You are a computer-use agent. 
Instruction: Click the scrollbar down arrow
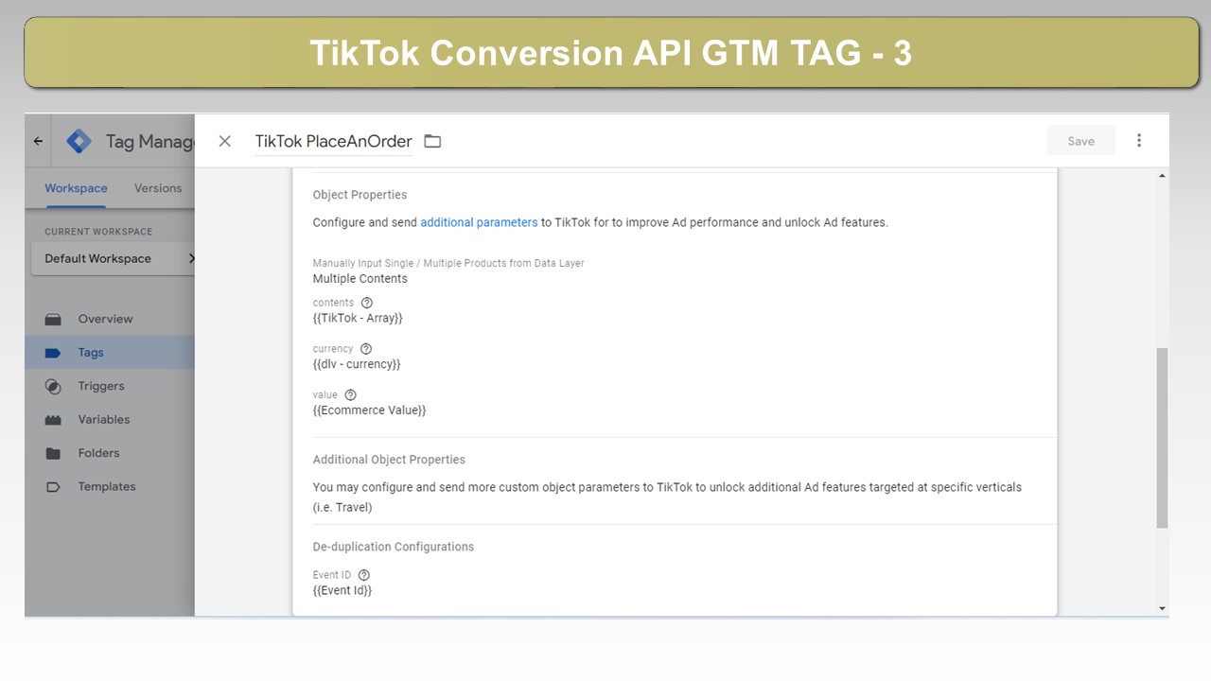point(1163,608)
